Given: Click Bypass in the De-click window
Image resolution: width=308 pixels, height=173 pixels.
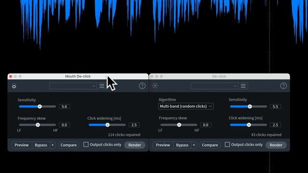Looking at the screenshot, I should pyautogui.click(x=182, y=145).
